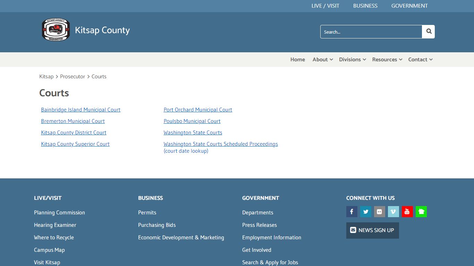Click the LIVE/VISIT footer heading

pyautogui.click(x=48, y=198)
